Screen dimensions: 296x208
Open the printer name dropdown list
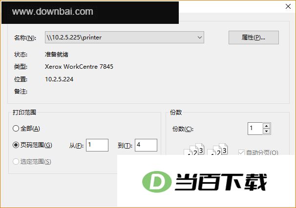[125, 38]
